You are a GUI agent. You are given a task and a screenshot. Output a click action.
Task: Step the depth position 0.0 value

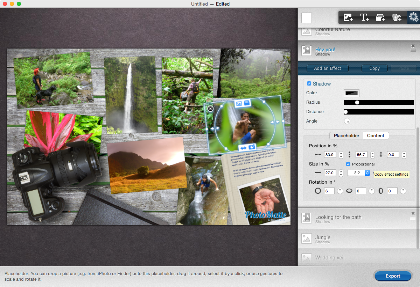pyautogui.click(x=404, y=155)
